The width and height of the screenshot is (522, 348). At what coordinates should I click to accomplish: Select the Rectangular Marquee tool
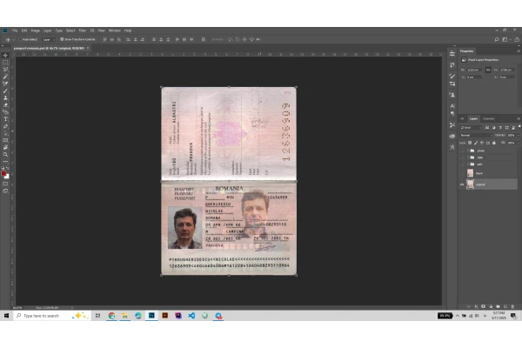tap(5, 63)
